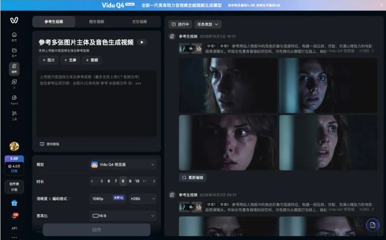This screenshot has height=240, width=386.
Task: Open the user avatar profile picture
Action: point(14,146)
